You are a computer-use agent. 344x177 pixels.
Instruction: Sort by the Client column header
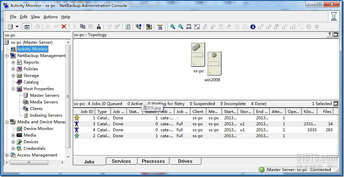(x=198, y=111)
